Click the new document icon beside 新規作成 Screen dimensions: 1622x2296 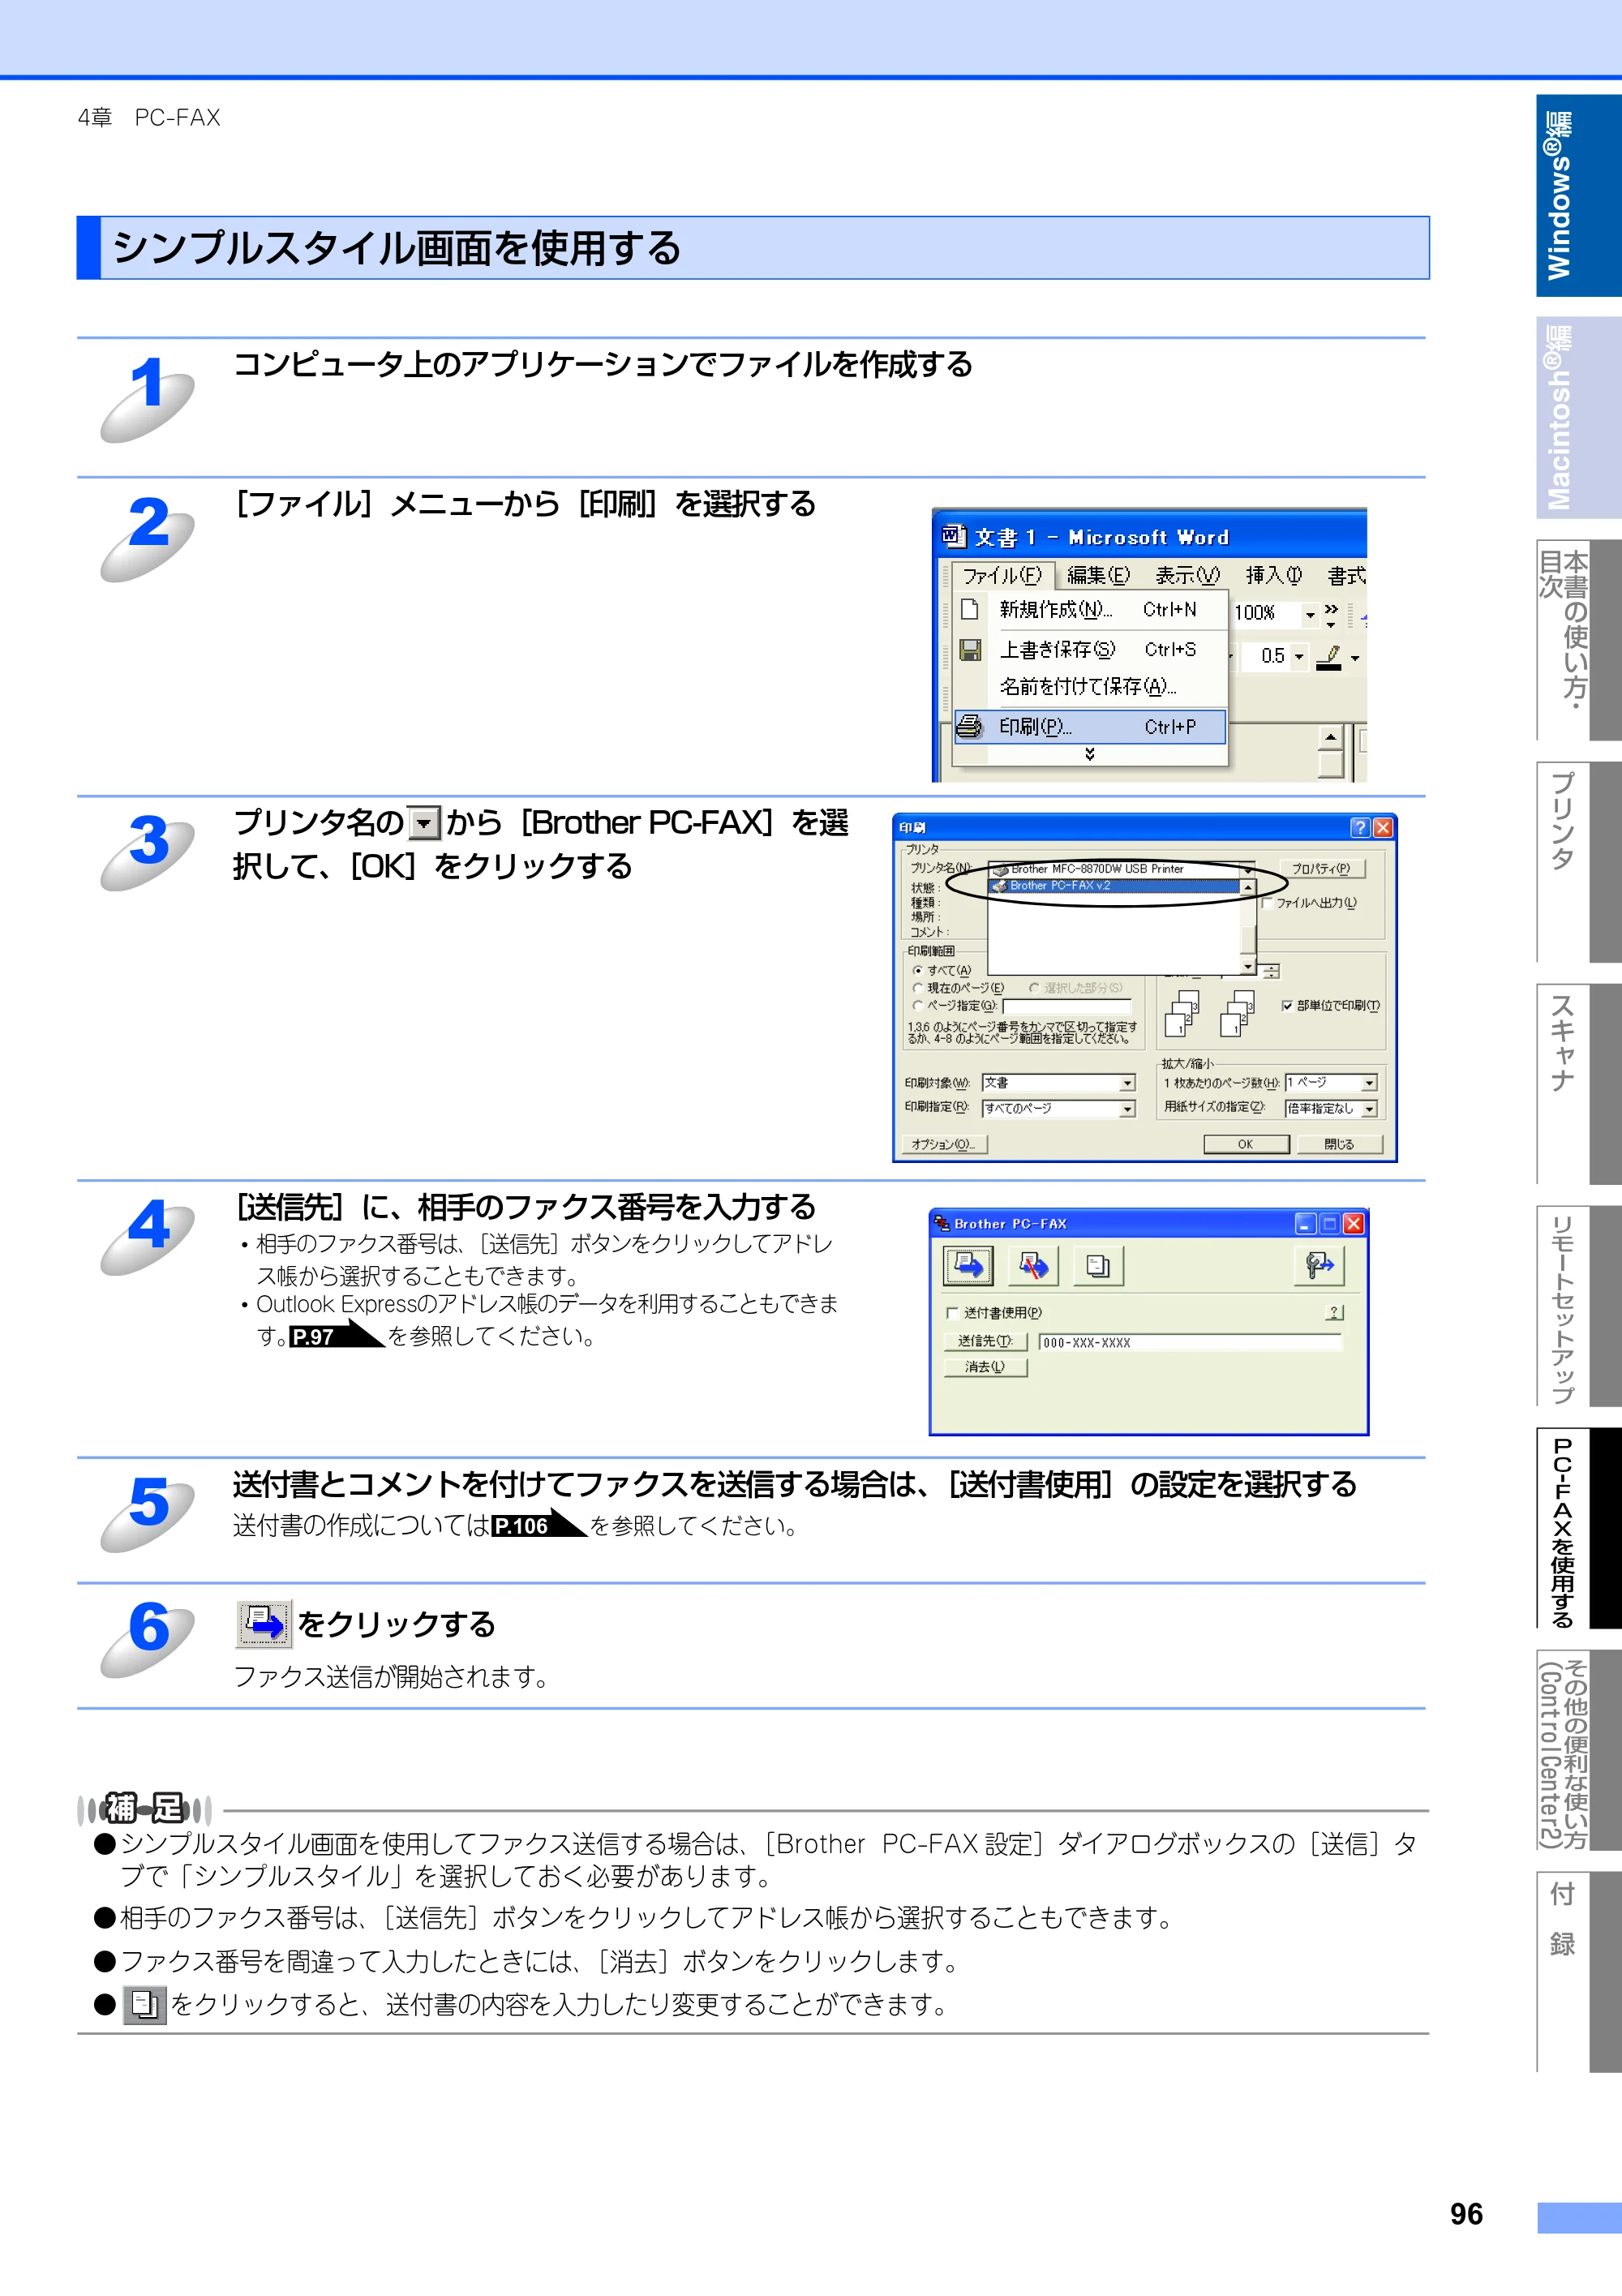(969, 609)
